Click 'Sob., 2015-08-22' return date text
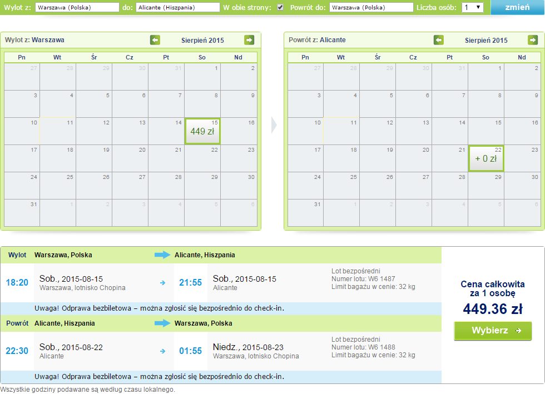The image size is (545, 394). [71, 347]
